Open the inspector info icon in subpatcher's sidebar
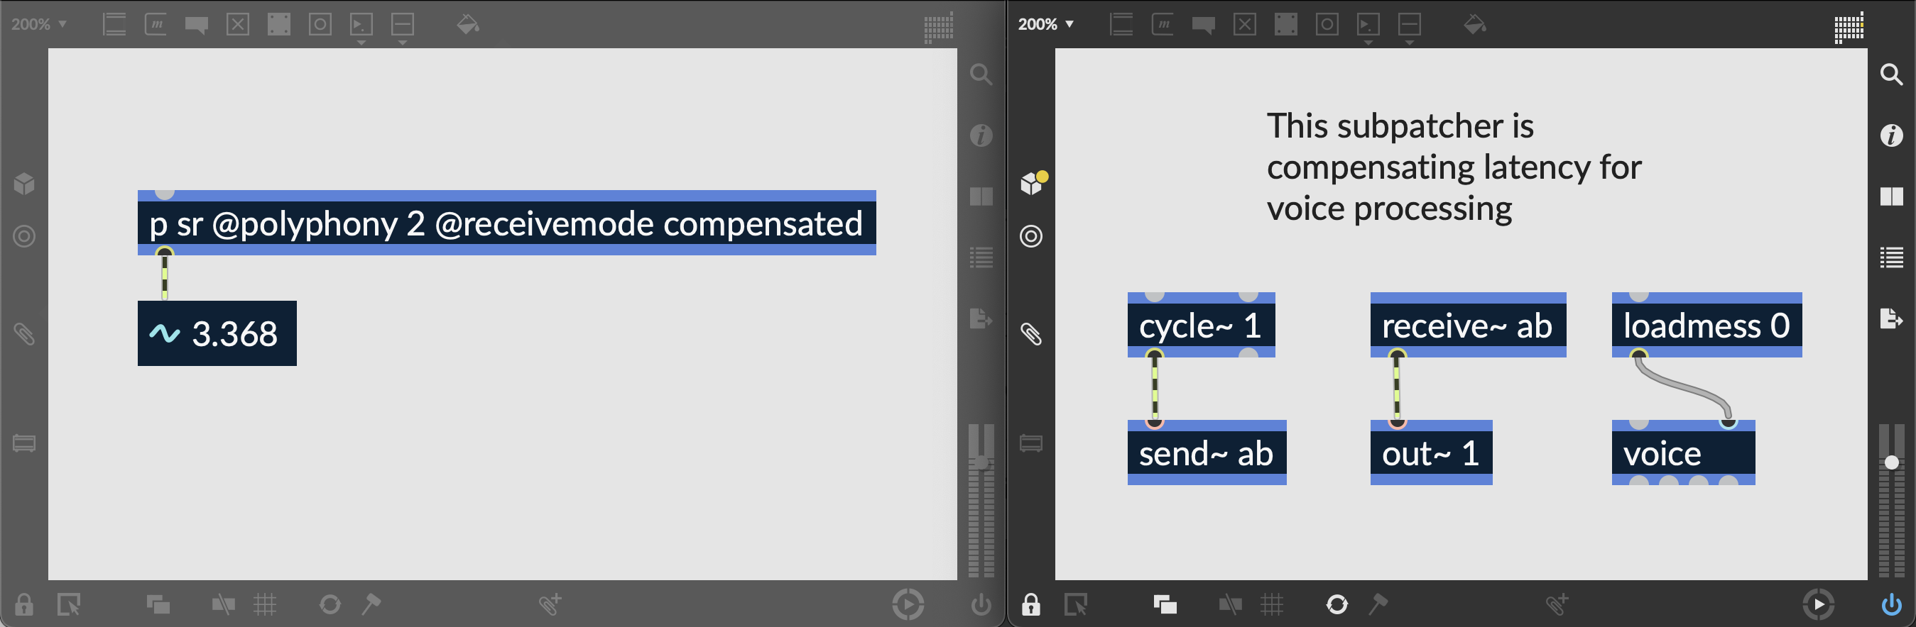 1890,135
